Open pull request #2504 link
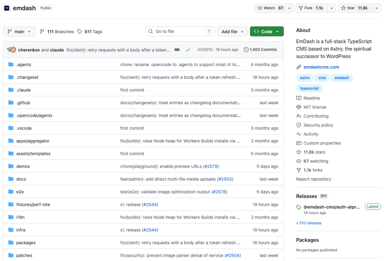The image size is (386, 261). click(x=233, y=255)
